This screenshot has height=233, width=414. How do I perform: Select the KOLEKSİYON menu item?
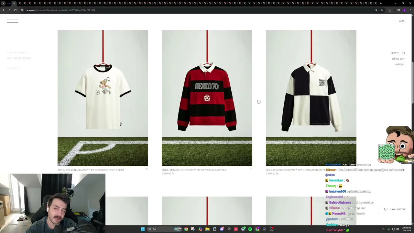[x=19, y=58]
